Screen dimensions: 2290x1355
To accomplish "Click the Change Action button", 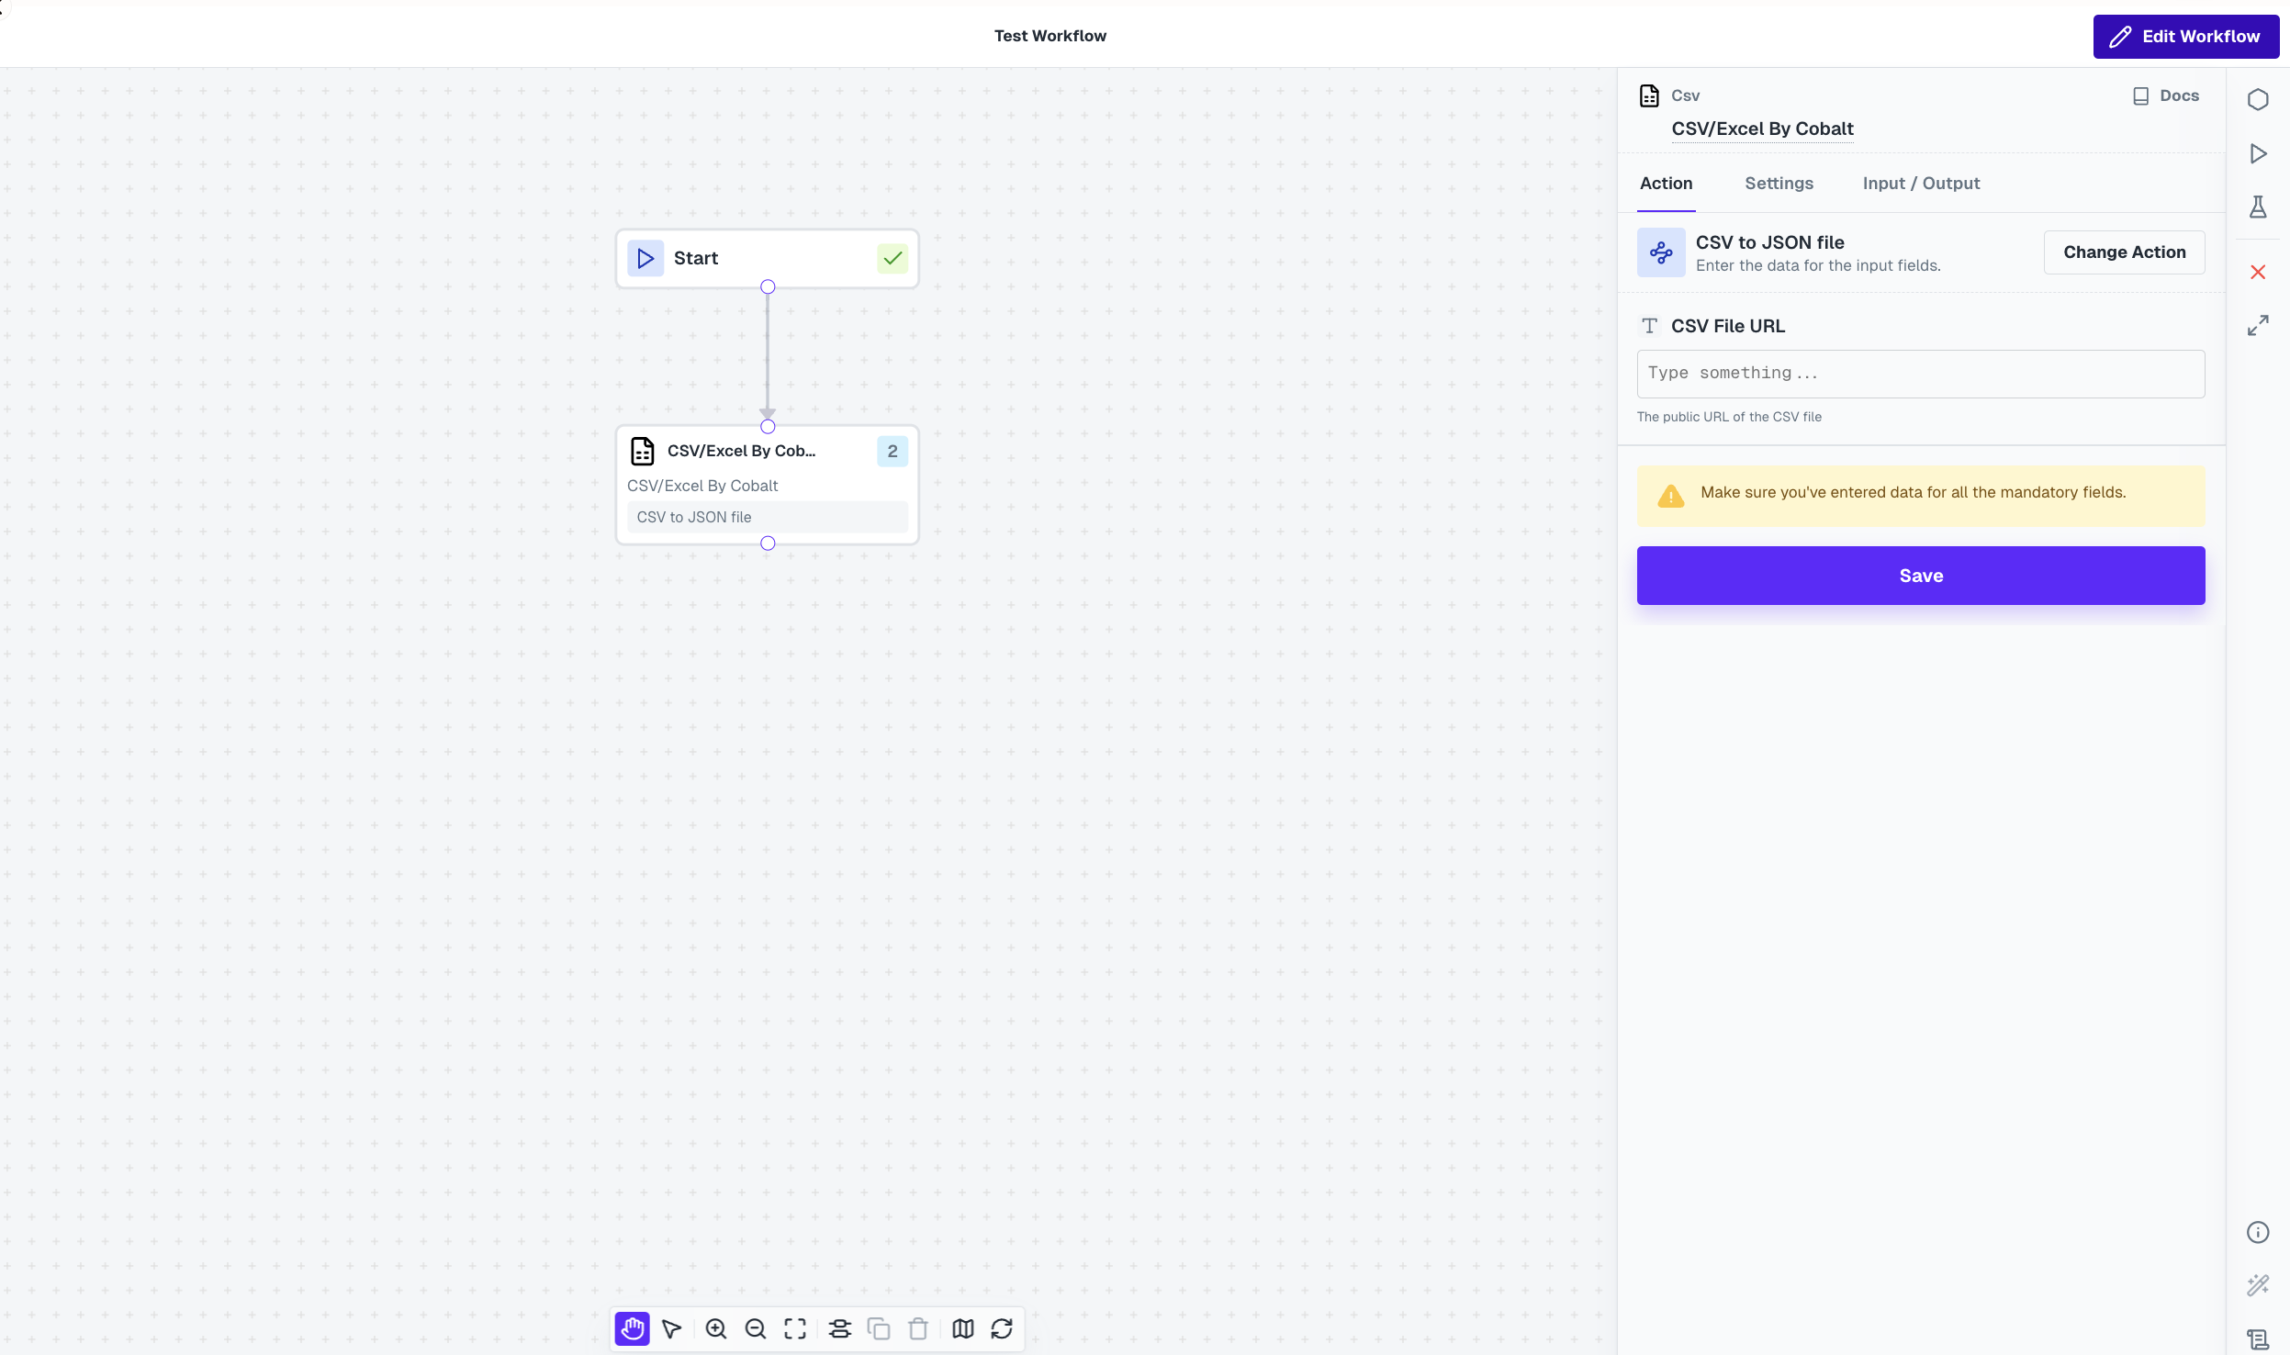I will point(2123,252).
